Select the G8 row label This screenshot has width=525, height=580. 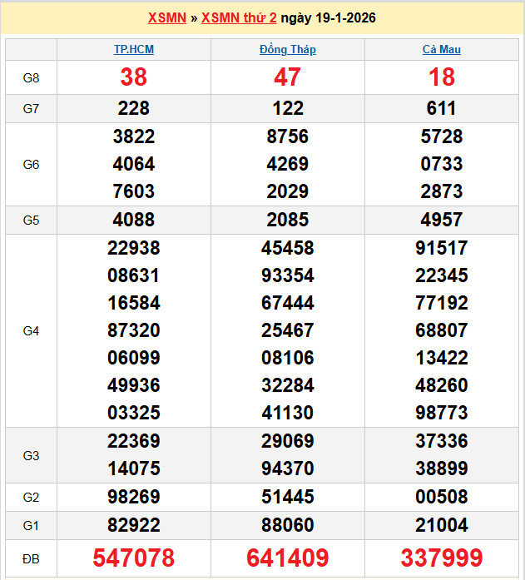click(x=31, y=77)
